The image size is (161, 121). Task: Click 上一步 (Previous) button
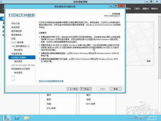tap(73, 89)
